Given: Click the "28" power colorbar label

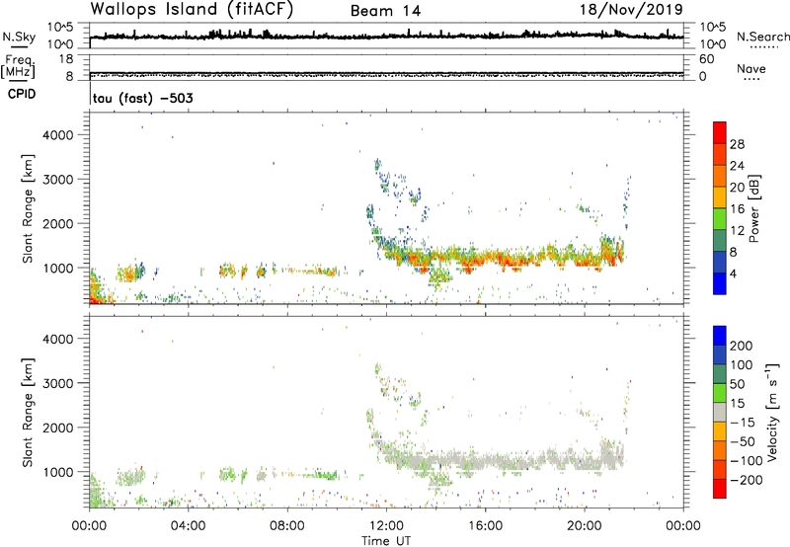Looking at the screenshot, I should click(737, 144).
